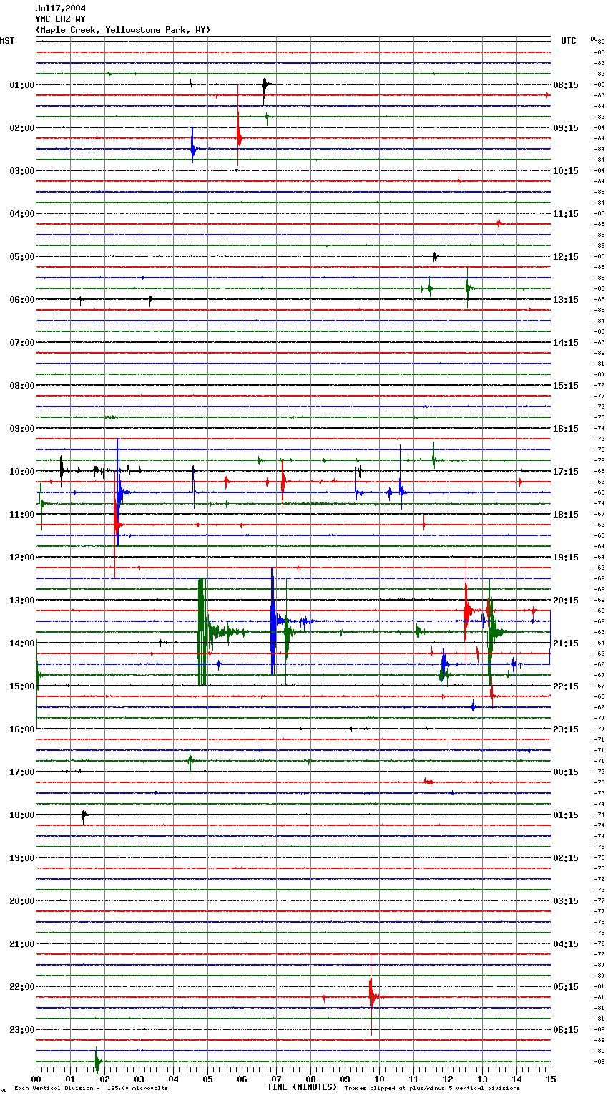608x1098 pixels.
Task: Click the 18:00 MST time label
Action: point(22,815)
